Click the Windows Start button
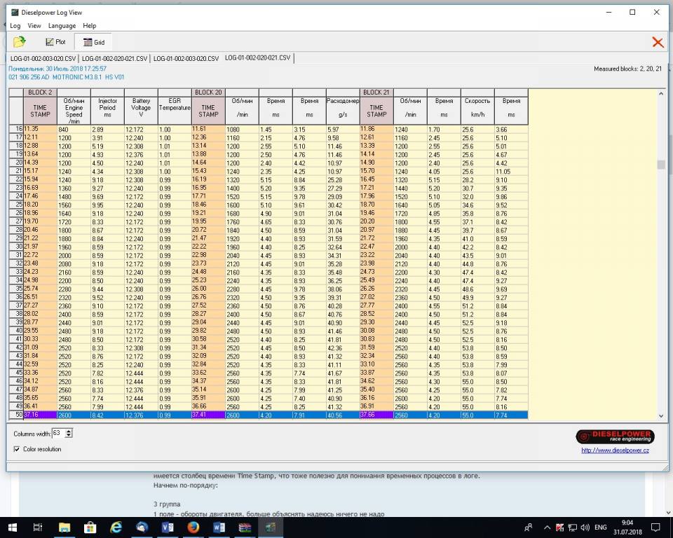673x538 pixels. pyautogui.click(x=13, y=527)
